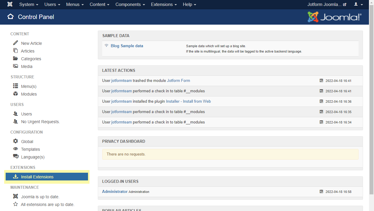The width and height of the screenshot is (374, 211).
Task: Open the site preview external-link icon
Action: (345, 4)
